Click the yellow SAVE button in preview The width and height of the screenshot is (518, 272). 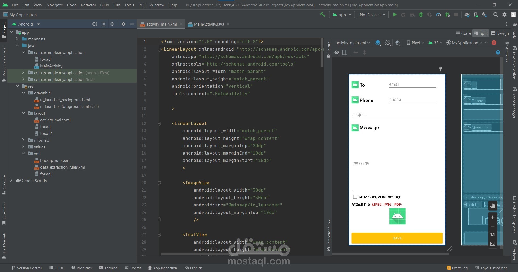[x=397, y=238]
